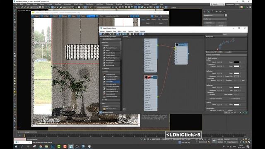Viewport: 265px width, 149px height.
Task: Open Slate zoom percentage dropdown
Action: point(226,113)
